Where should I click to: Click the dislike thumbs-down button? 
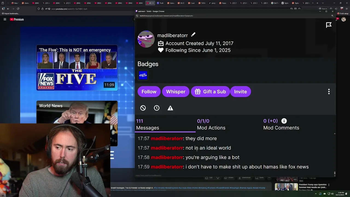pyautogui.click(x=218, y=178)
